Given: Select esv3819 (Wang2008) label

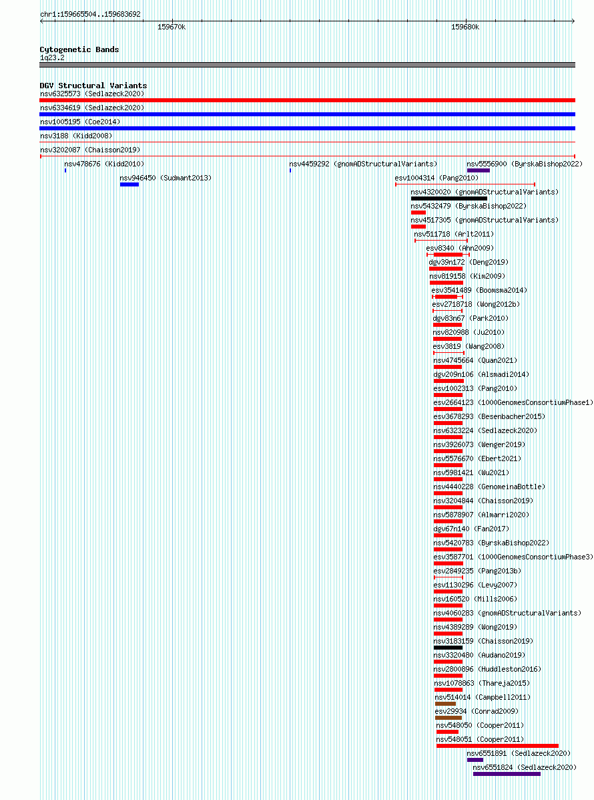Looking at the screenshot, I should (x=469, y=346).
